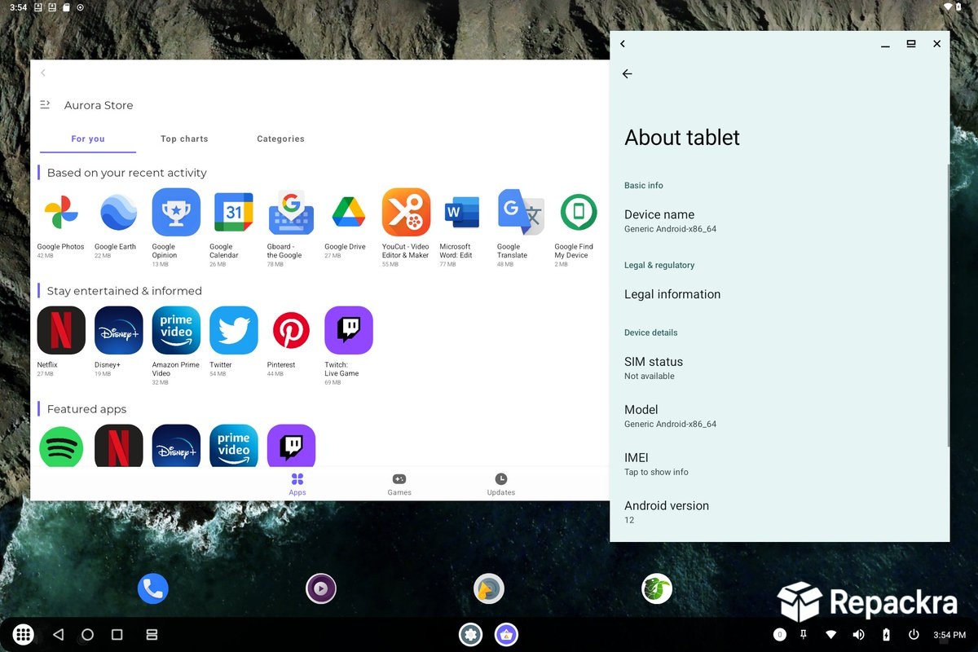Open Spotify in Featured apps
Image resolution: width=978 pixels, height=652 pixels.
pyautogui.click(x=61, y=446)
